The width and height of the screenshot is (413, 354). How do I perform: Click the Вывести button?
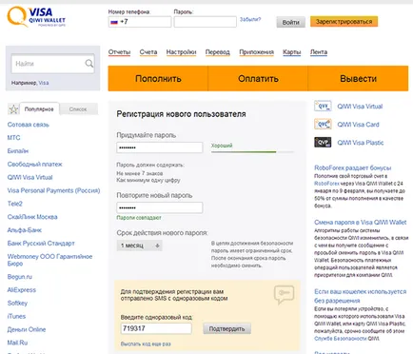(x=358, y=78)
